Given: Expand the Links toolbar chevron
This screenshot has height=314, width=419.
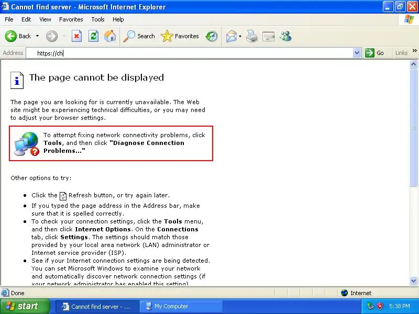Looking at the screenshot, I should pyautogui.click(x=414, y=50).
